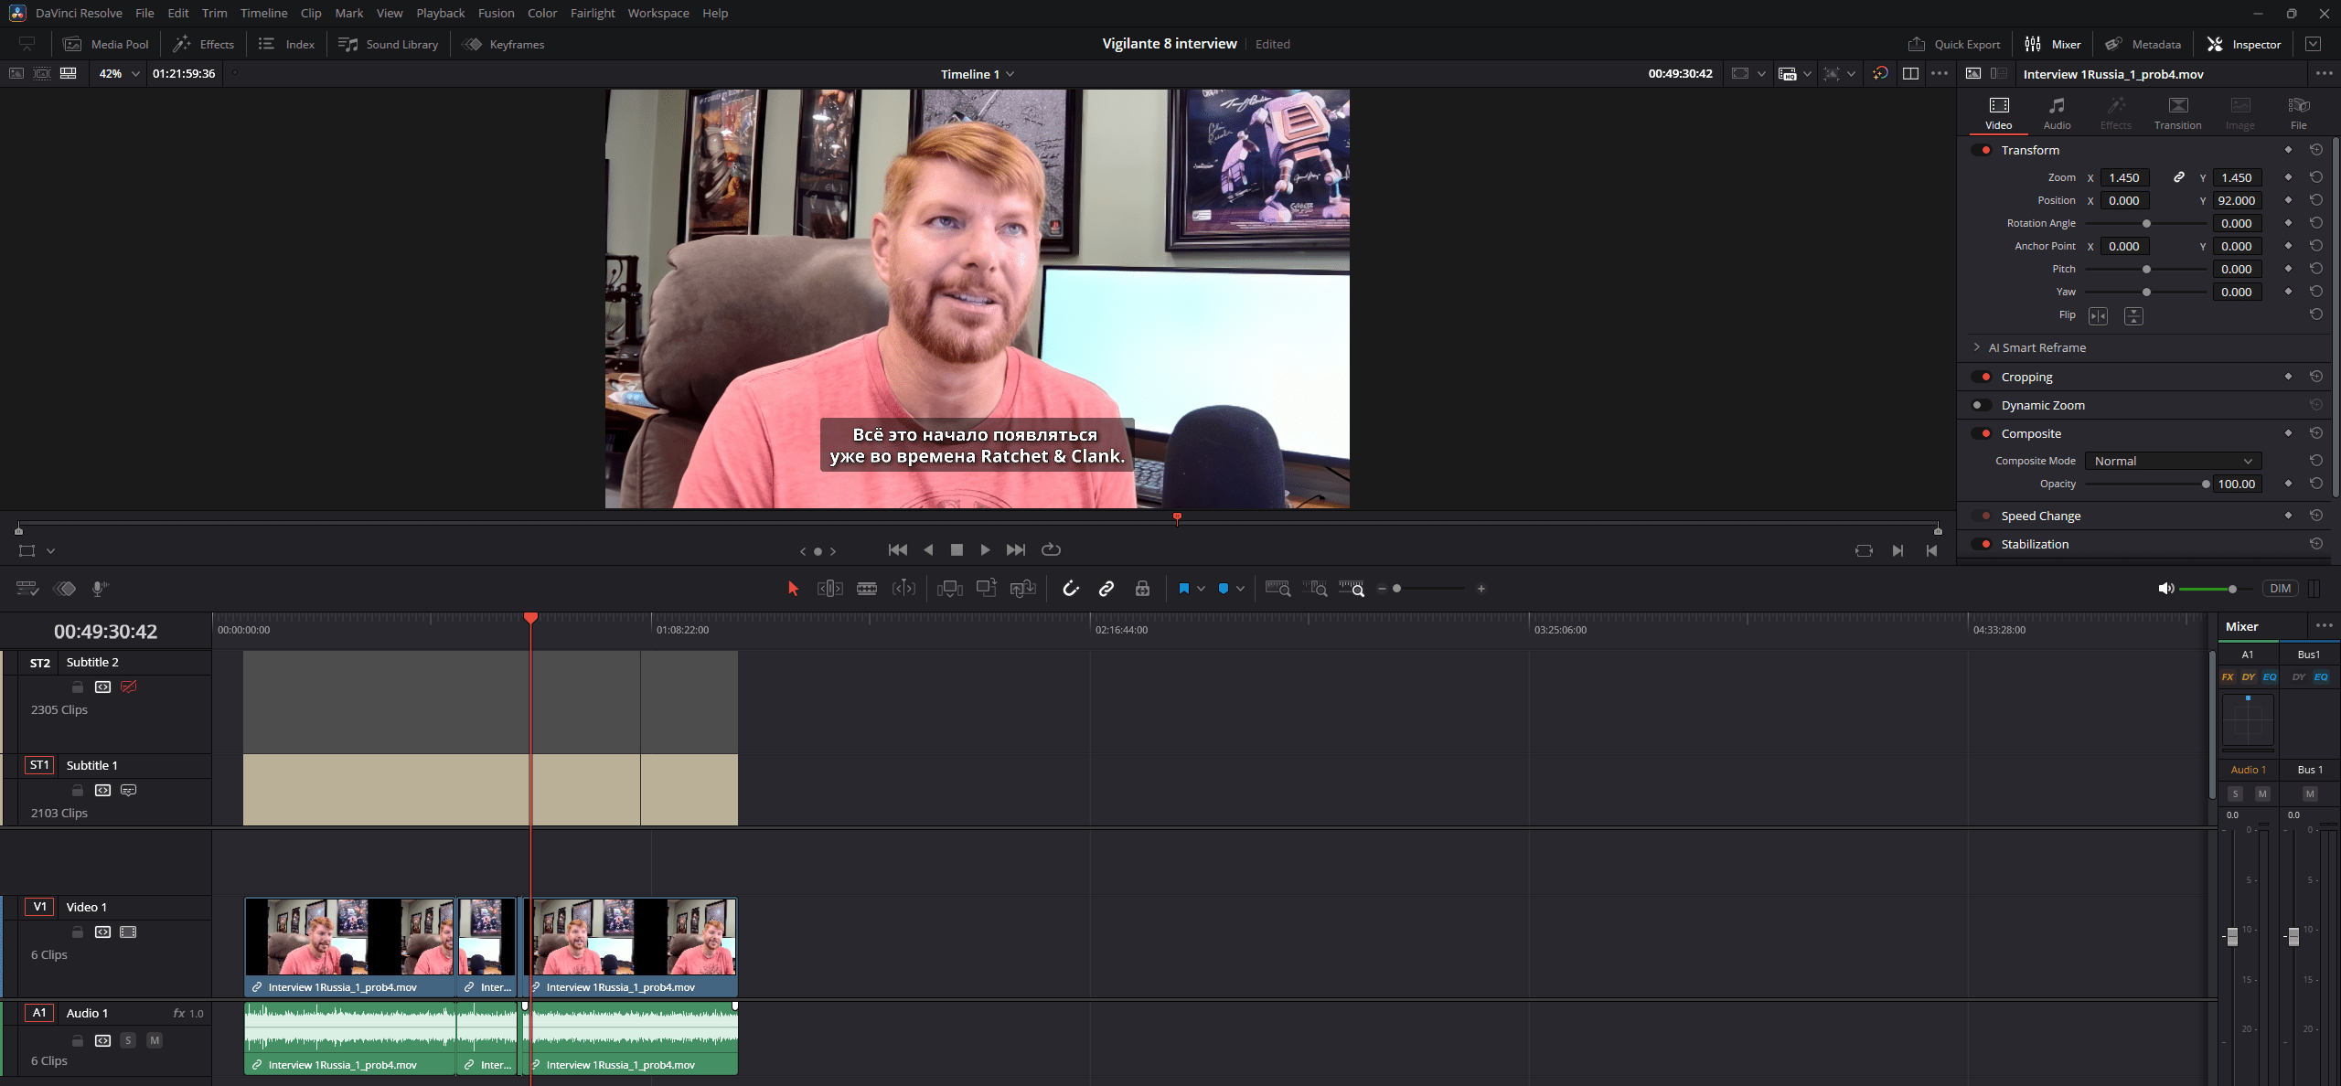
Task: Disable the Cropping toggle
Action: point(1982,377)
